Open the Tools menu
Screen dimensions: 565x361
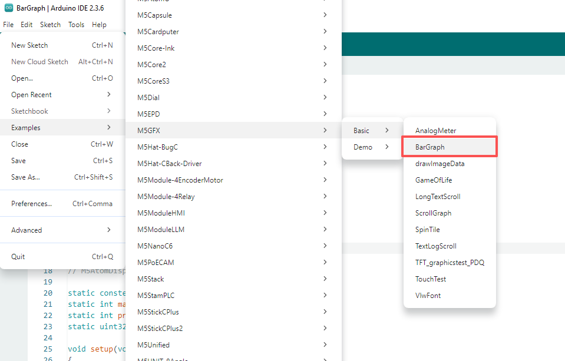pos(76,25)
